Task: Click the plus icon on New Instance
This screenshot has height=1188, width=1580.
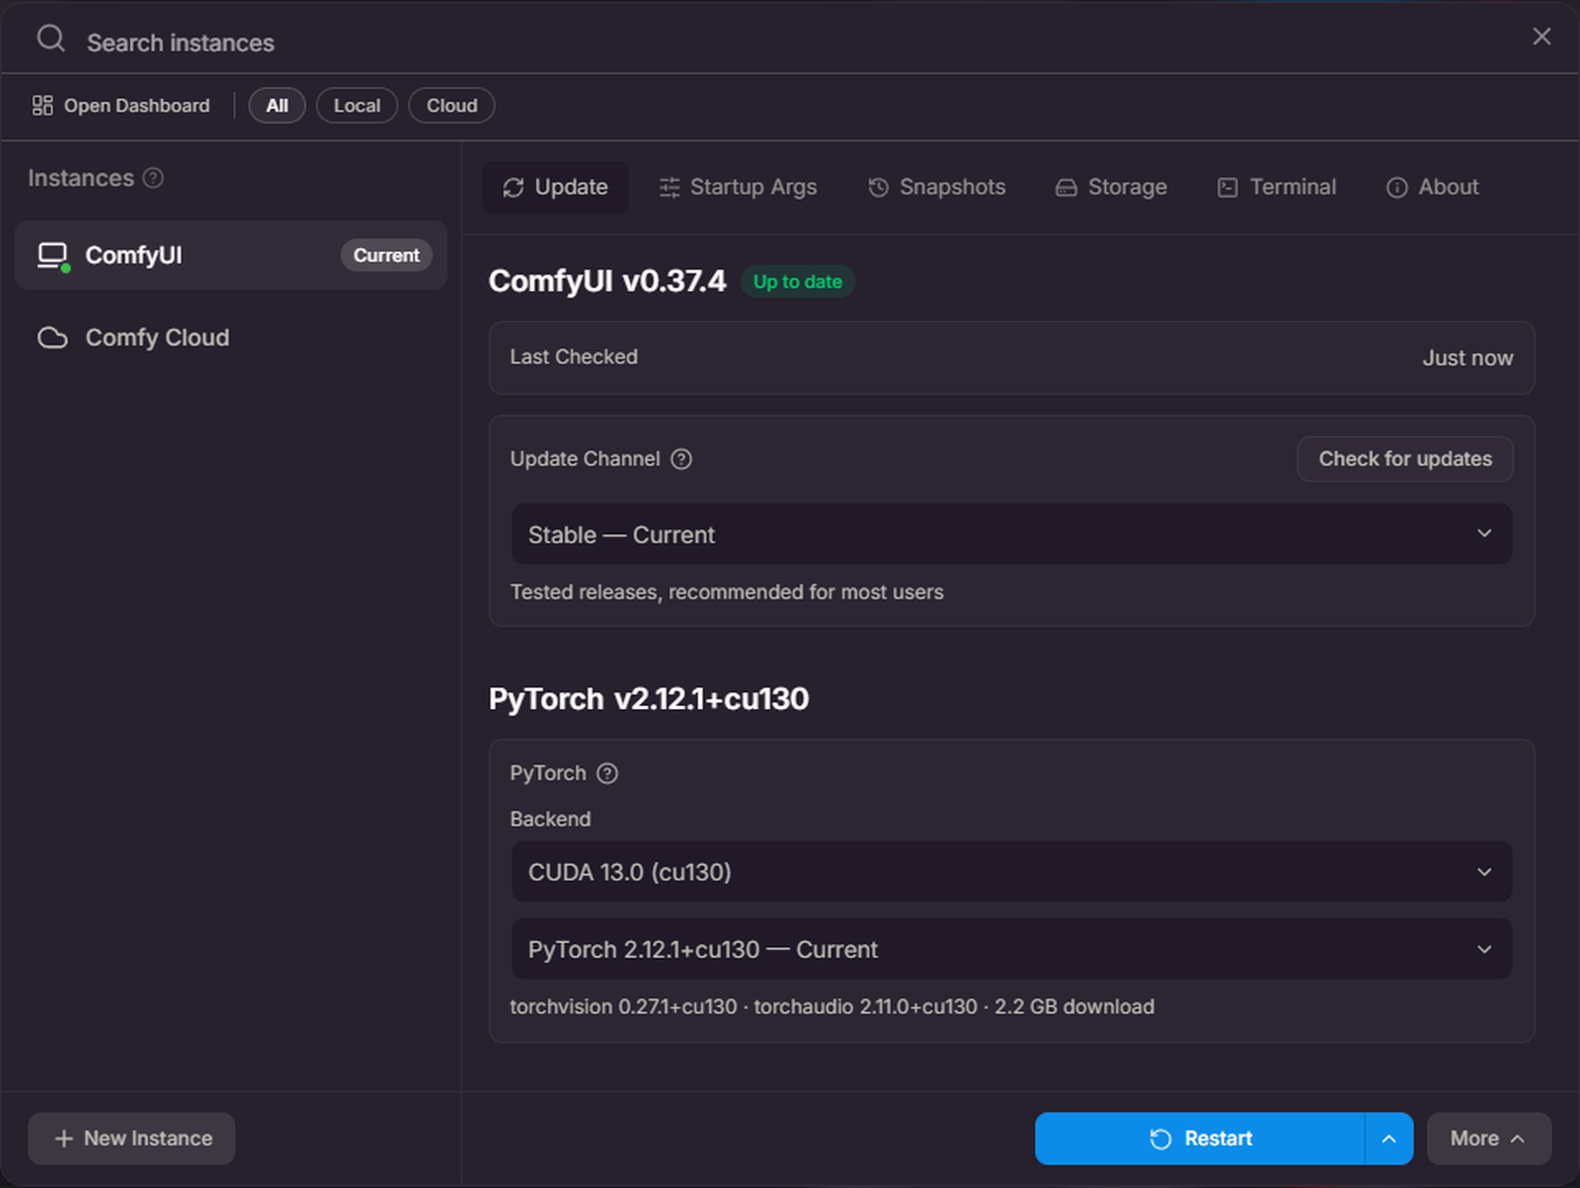Action: click(x=64, y=1139)
